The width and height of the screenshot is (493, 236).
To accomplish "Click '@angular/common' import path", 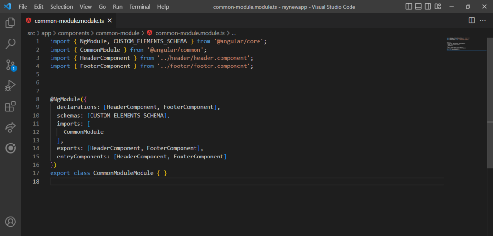I will (175, 50).
